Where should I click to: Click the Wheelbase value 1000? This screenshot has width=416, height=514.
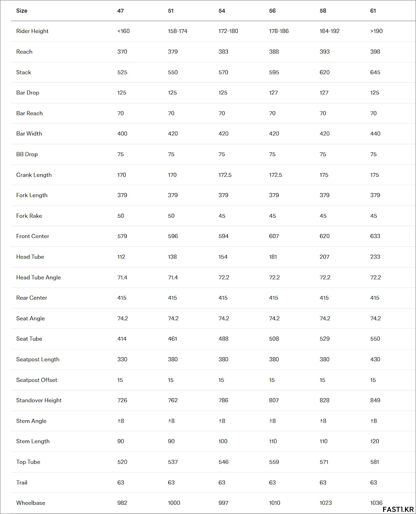(x=174, y=503)
